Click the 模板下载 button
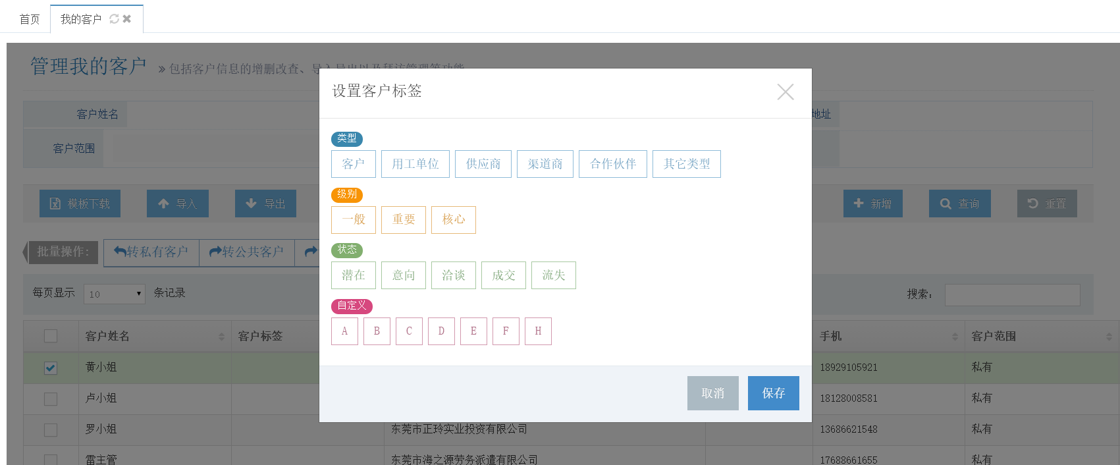1120x465 pixels. click(80, 204)
